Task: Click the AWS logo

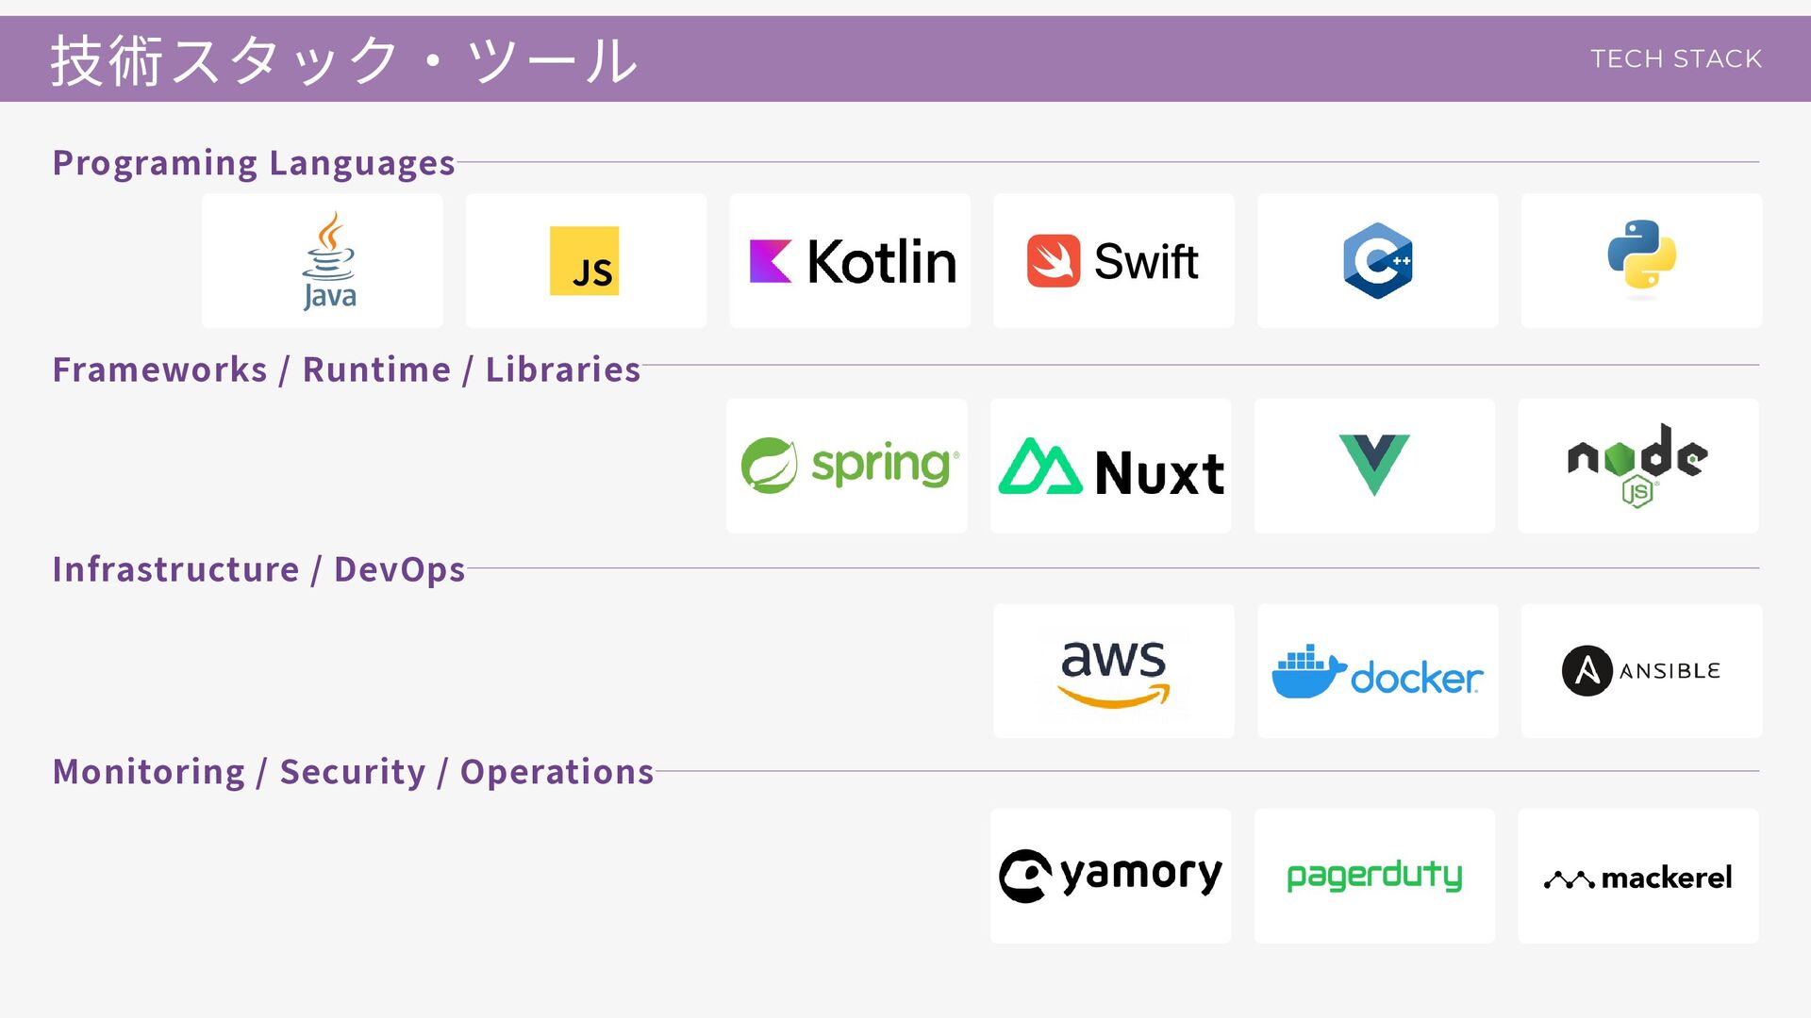Action: point(1113,671)
